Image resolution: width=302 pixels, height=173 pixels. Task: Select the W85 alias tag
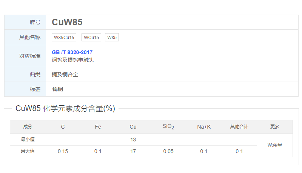[x=112, y=37]
